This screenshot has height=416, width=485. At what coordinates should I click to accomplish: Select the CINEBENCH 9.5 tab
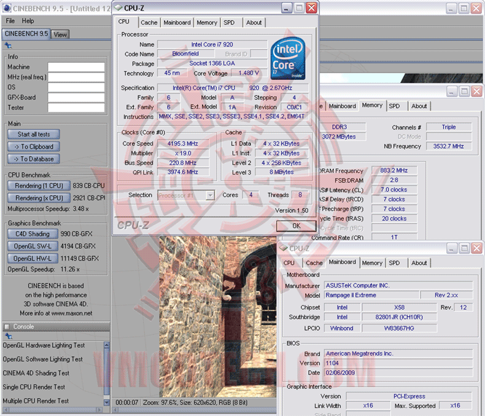26,33
